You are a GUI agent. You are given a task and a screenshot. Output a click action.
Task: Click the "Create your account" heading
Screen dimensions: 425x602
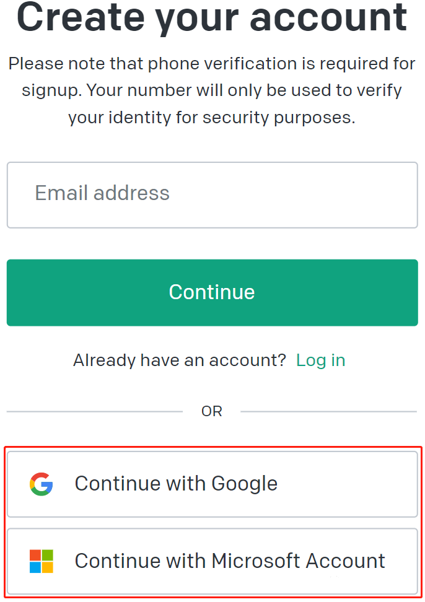click(x=212, y=19)
